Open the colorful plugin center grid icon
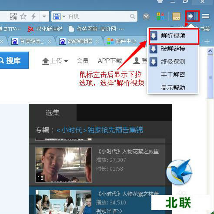The height and width of the screenshot is (214, 214). pyautogui.click(x=160, y=16)
